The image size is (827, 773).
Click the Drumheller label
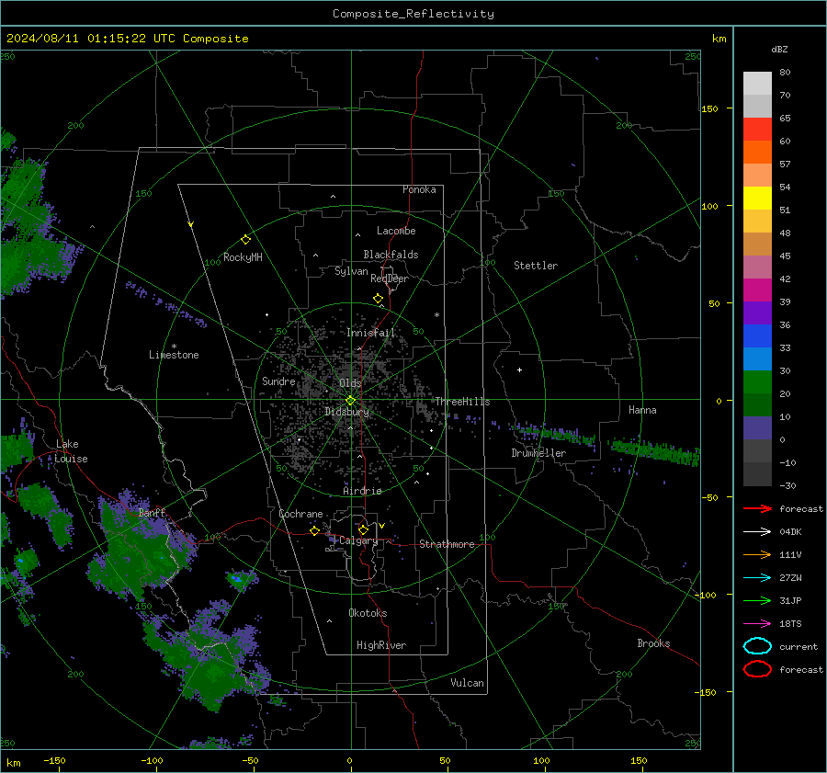click(x=538, y=453)
